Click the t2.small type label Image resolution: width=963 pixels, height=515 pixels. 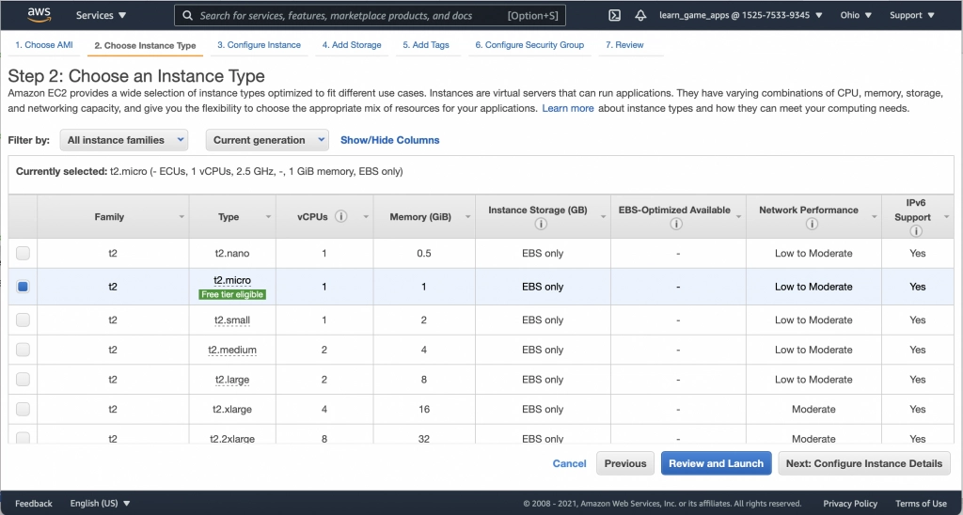coord(232,320)
